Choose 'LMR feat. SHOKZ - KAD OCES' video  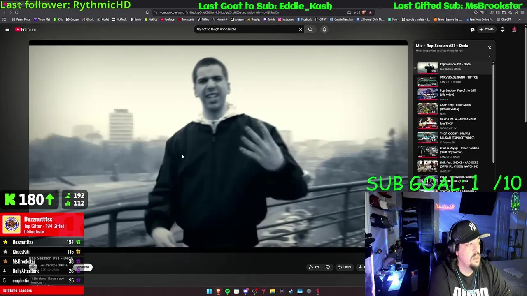point(454,166)
